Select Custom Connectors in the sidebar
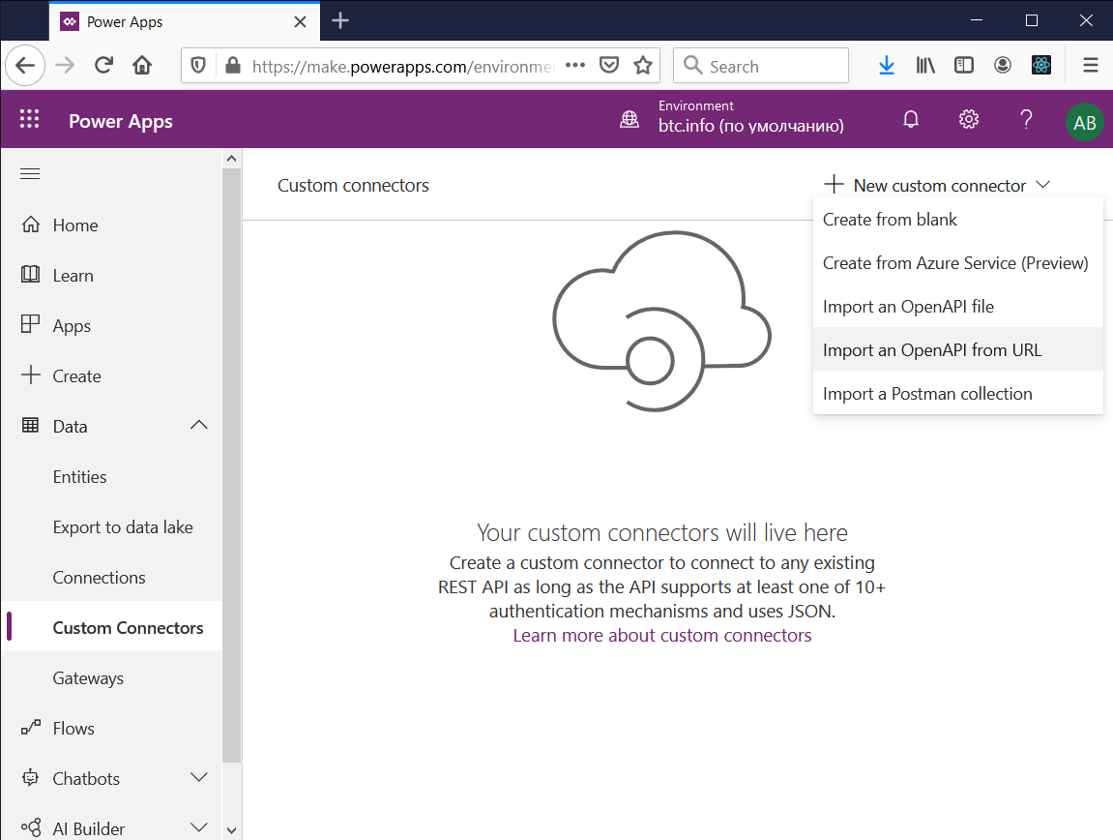This screenshot has width=1113, height=840. pos(111,627)
